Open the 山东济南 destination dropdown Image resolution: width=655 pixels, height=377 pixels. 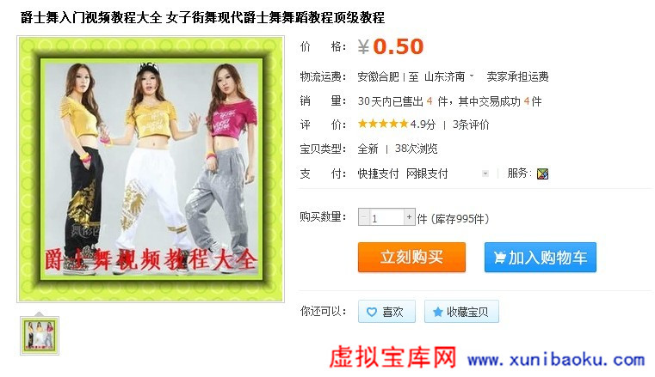pyautogui.click(x=449, y=76)
